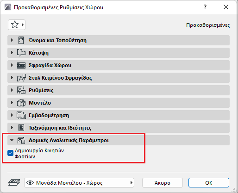
Task: Click the Στυλ Κειμένου Σφραγίδας icon
Action: point(21,78)
